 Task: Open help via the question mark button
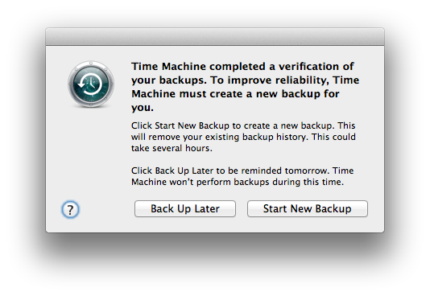(x=70, y=209)
